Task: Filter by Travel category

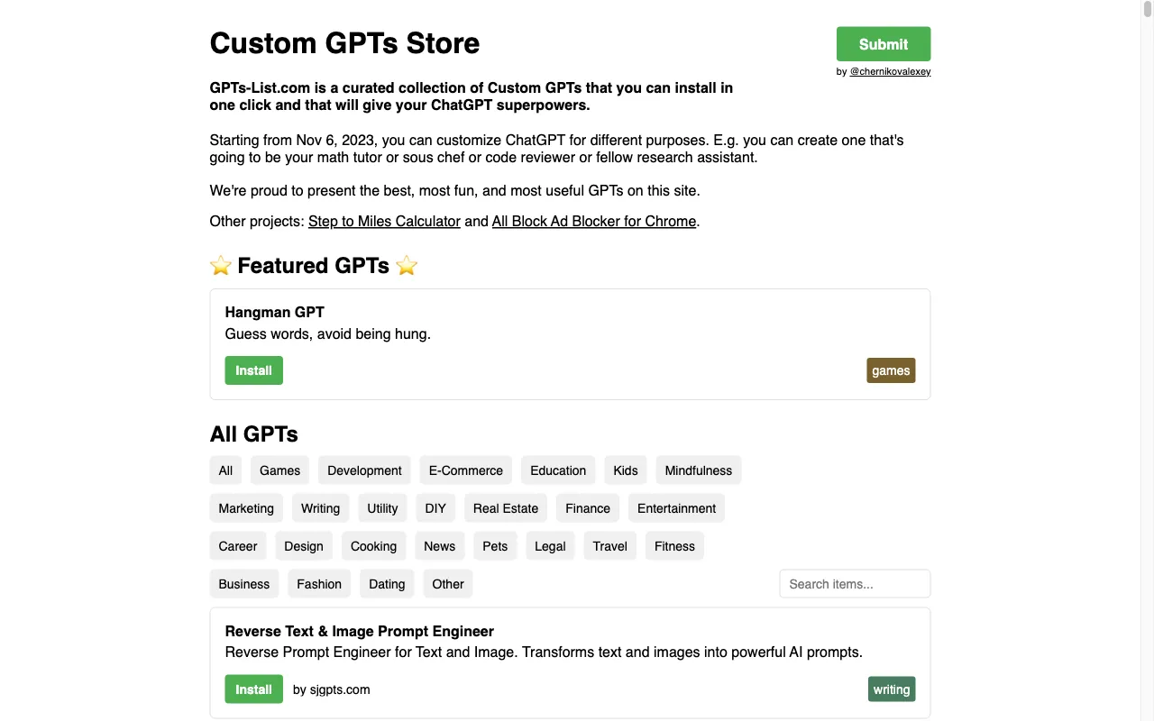Action: point(609,546)
